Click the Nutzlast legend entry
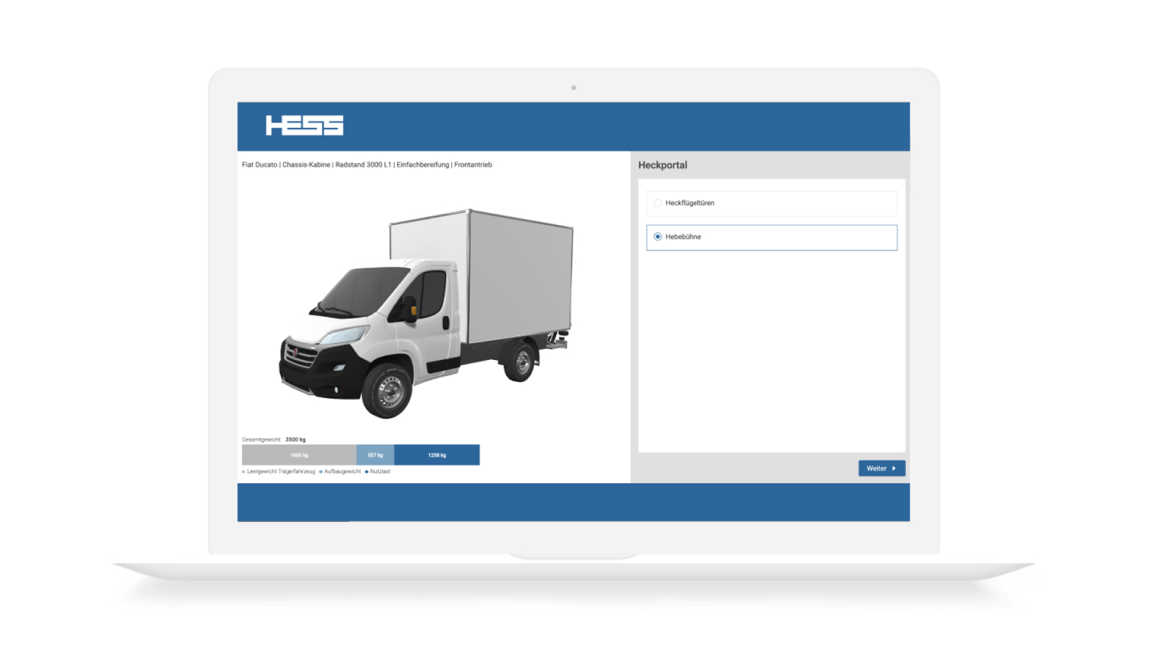Image resolution: width=1156 pixels, height=650 pixels. tap(378, 472)
